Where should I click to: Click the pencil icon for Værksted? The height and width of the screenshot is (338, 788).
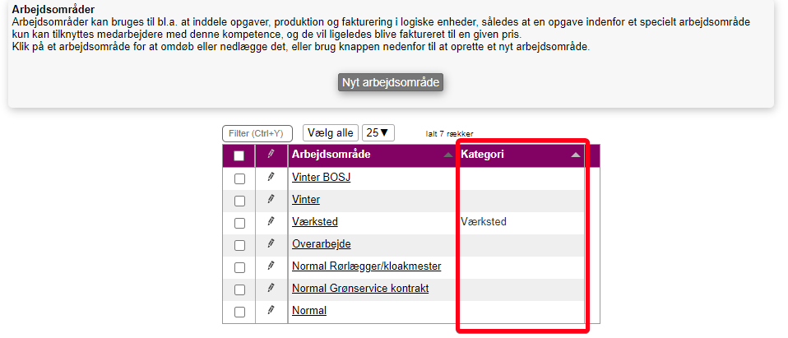[271, 221]
